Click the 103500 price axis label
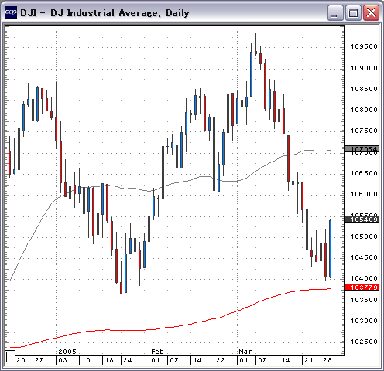This screenshot has width=384, height=371. coord(364,300)
